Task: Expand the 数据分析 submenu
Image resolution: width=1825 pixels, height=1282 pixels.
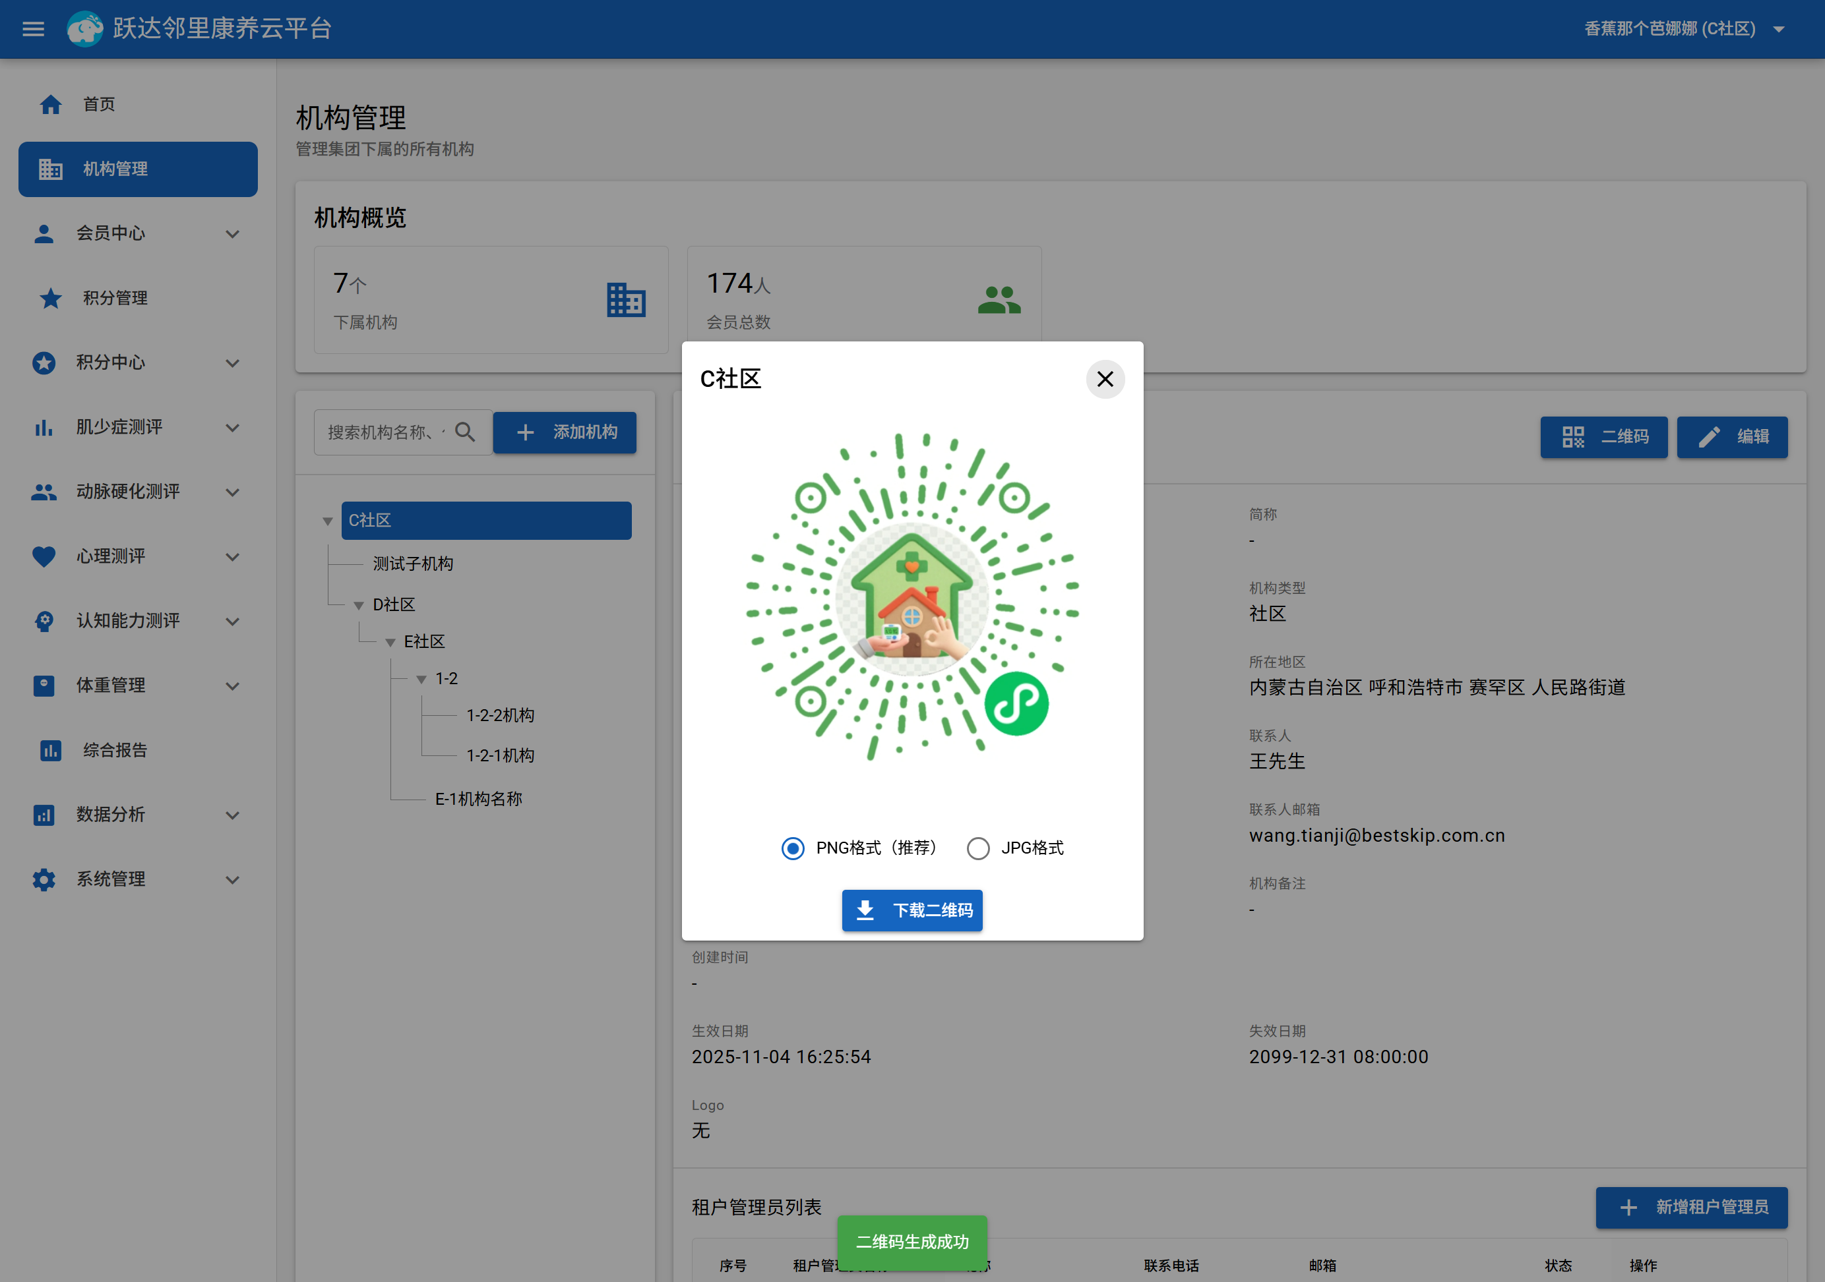Action: 232,816
